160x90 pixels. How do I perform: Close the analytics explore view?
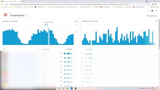(156, 11)
